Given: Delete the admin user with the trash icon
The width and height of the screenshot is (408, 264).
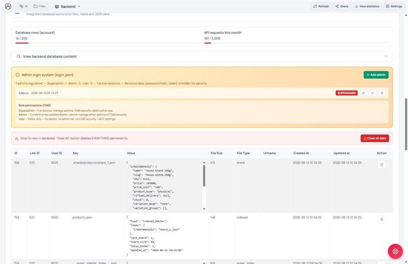Looking at the screenshot, I should (382, 93).
